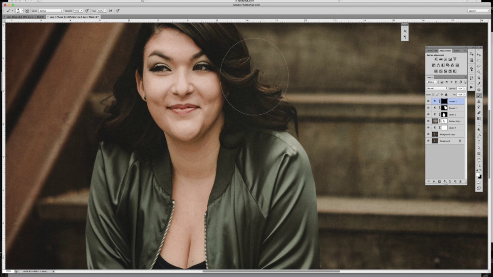The image size is (493, 277).
Task: Hide the Background copy layer
Action: point(428,134)
